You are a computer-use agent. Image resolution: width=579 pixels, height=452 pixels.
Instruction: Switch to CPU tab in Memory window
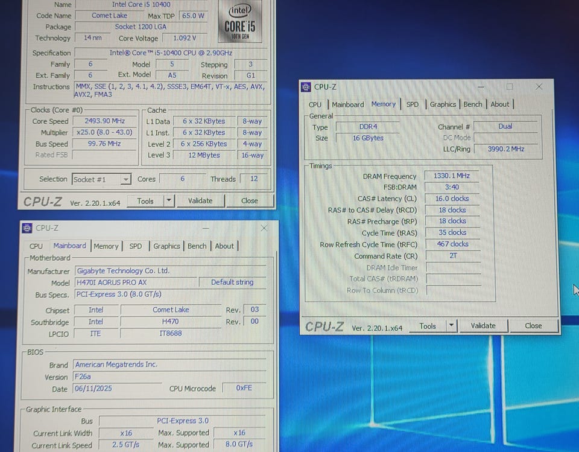pos(315,104)
